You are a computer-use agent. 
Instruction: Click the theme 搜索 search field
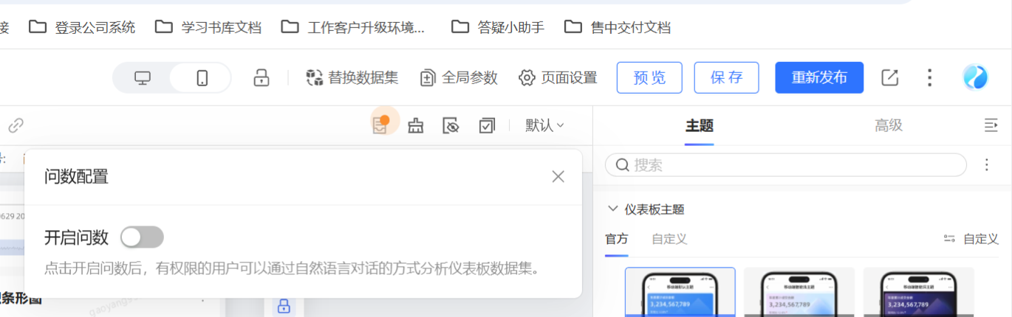click(x=786, y=165)
